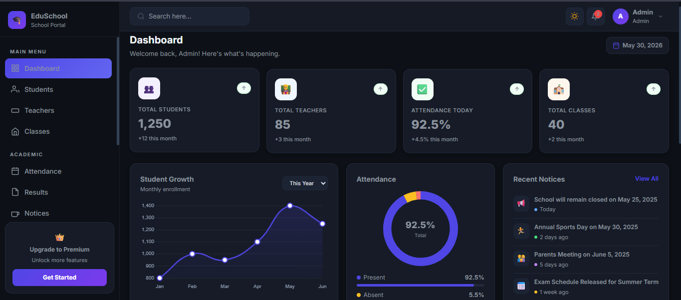Viewport: 681px width, 300px height.
Task: Click the Total Teachers card icon
Action: click(x=286, y=89)
